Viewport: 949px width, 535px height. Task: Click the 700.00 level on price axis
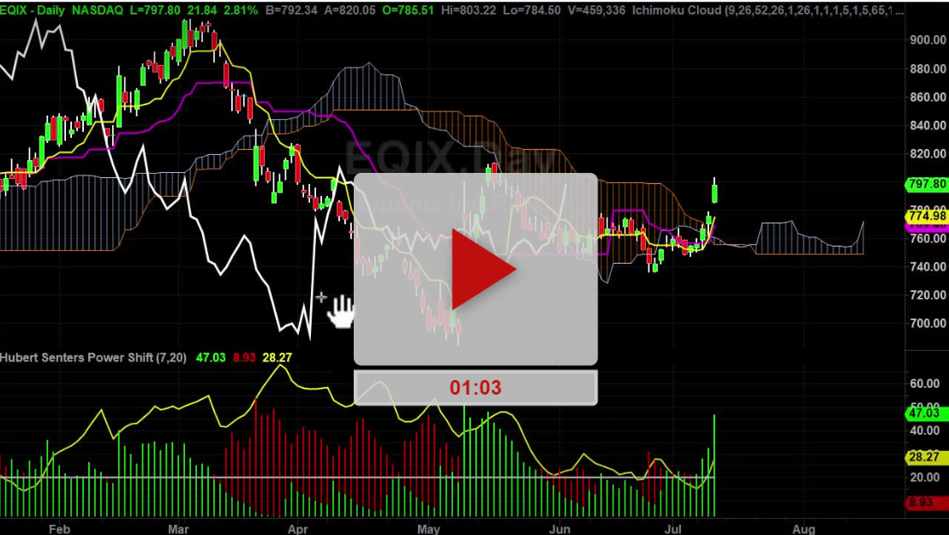[928, 323]
